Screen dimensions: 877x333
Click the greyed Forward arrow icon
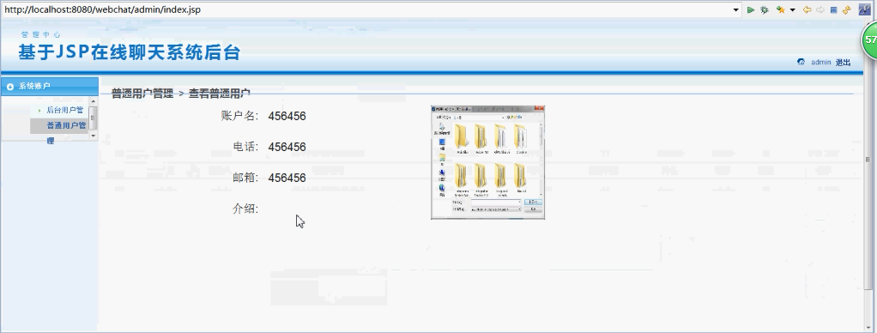click(x=820, y=9)
